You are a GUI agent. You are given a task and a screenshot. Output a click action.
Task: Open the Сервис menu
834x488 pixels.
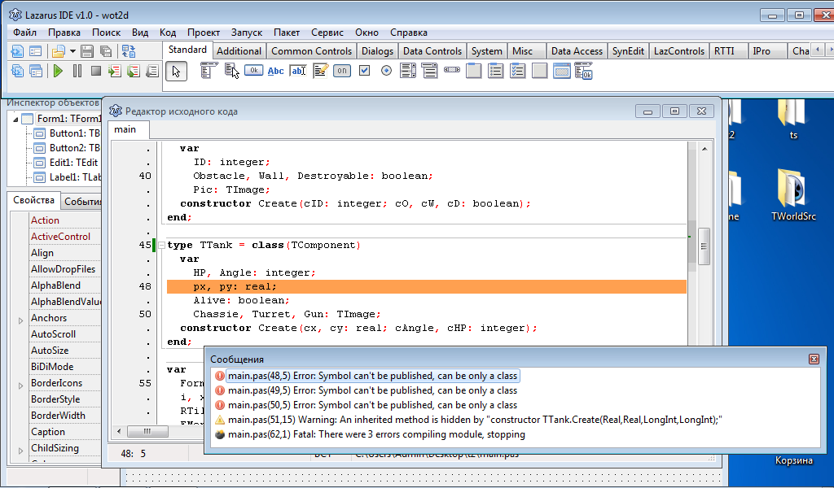pos(327,33)
